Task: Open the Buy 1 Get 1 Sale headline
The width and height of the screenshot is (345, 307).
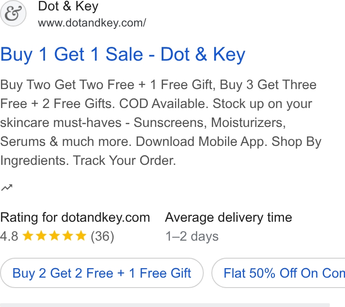Action: (x=123, y=54)
